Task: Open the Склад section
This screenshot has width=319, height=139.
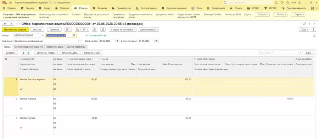Action: 44,8
